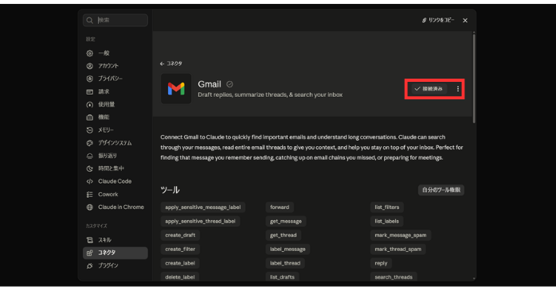Select Claude in Chrome in sidebar
This screenshot has width=556, height=290.
(x=116, y=207)
